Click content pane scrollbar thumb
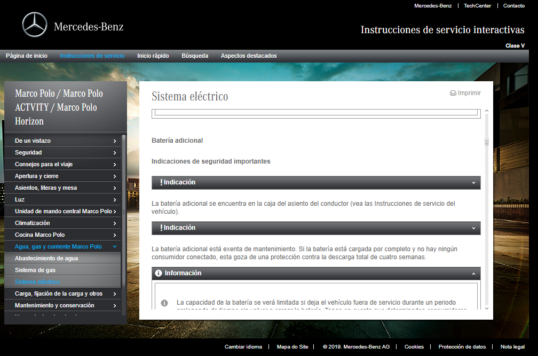This screenshot has width=538, height=356. point(487,142)
